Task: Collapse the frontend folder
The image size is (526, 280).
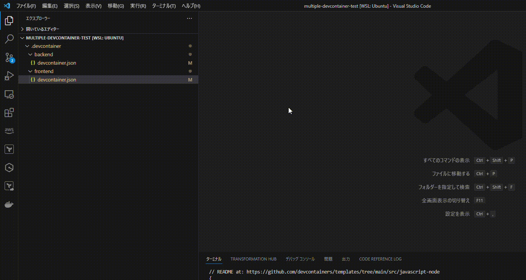Action: [30, 71]
